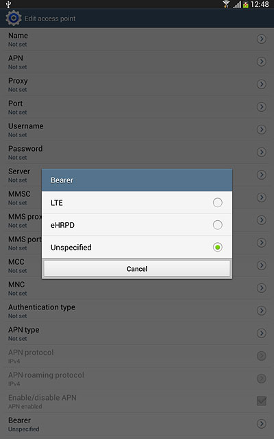Tap the MNC row arrow icon
This screenshot has height=439, width=274.
262,288
